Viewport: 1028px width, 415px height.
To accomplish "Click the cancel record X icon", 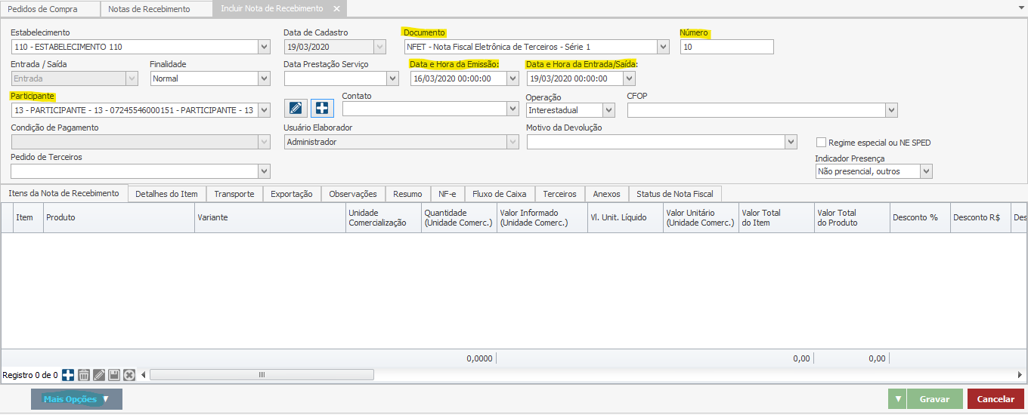I will pyautogui.click(x=129, y=375).
